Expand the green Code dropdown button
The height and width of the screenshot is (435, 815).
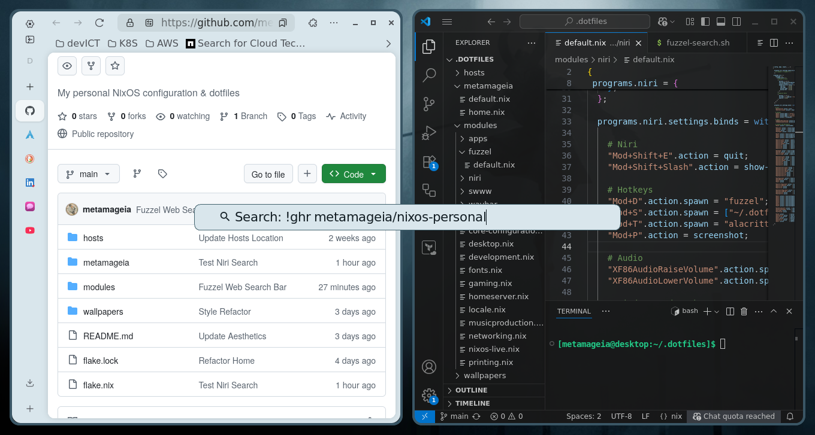tap(354, 174)
